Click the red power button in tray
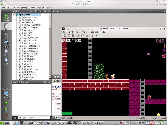 151,123
